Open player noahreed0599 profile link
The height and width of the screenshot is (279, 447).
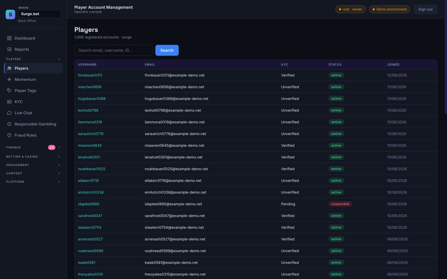coord(91,251)
